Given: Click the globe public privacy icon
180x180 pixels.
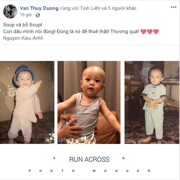Looking at the screenshot, I should (x=38, y=15).
